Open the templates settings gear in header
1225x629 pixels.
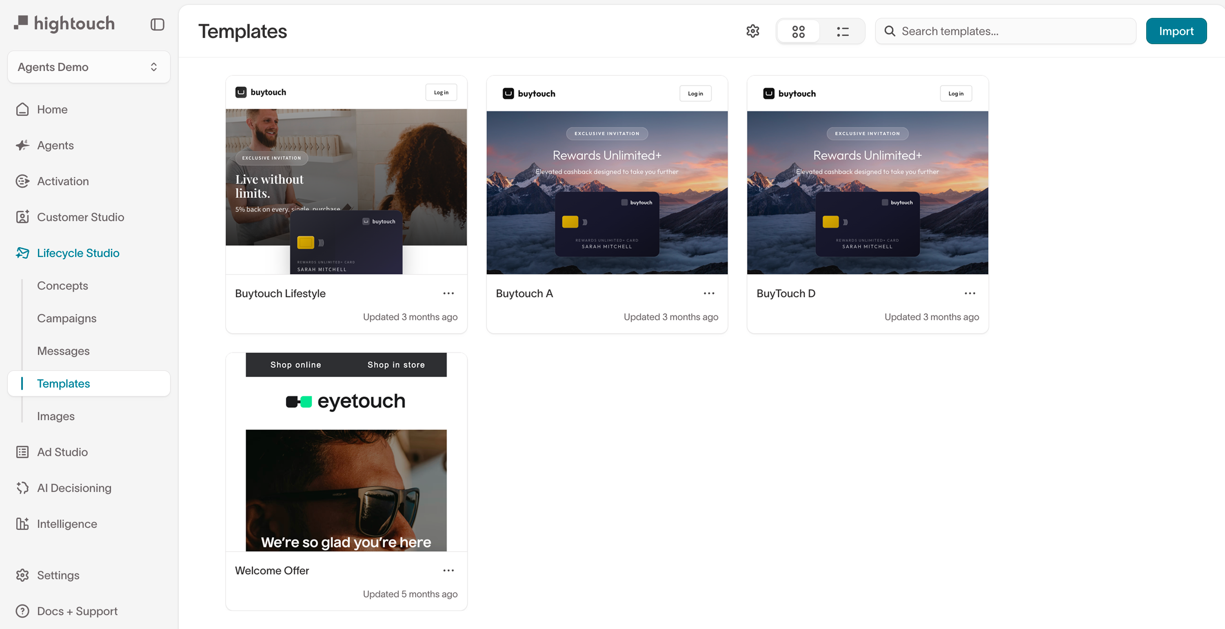point(753,31)
